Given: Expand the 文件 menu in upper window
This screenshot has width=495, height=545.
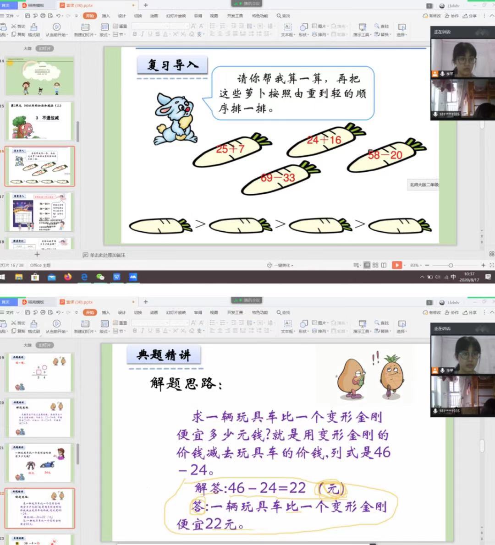Looking at the screenshot, I should 9,16.
